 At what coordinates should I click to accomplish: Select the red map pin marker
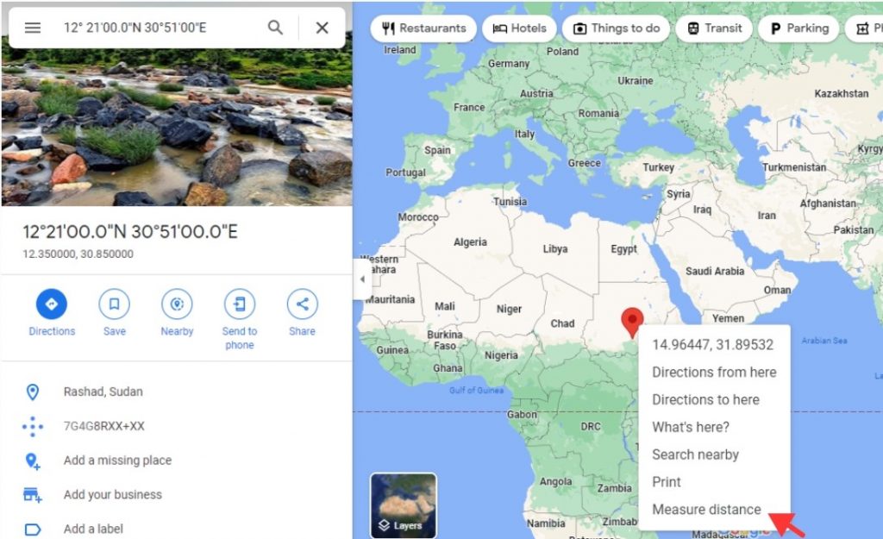(632, 322)
